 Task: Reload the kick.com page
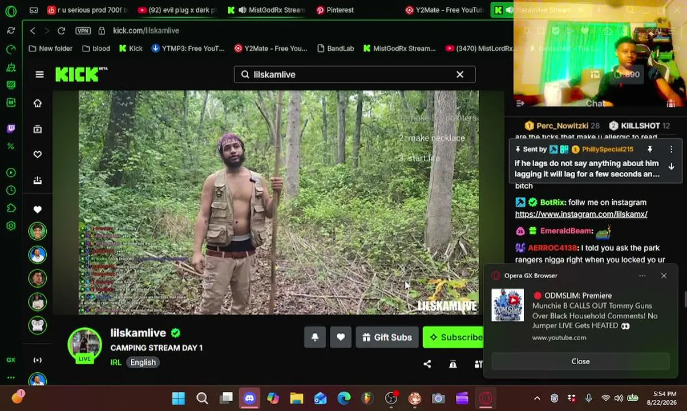pyautogui.click(x=61, y=30)
